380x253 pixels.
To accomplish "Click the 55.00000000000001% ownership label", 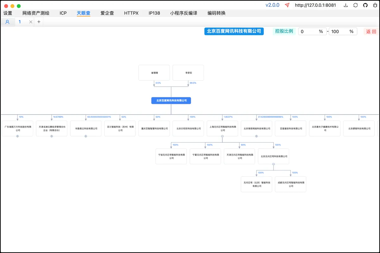I will [x=99, y=117].
